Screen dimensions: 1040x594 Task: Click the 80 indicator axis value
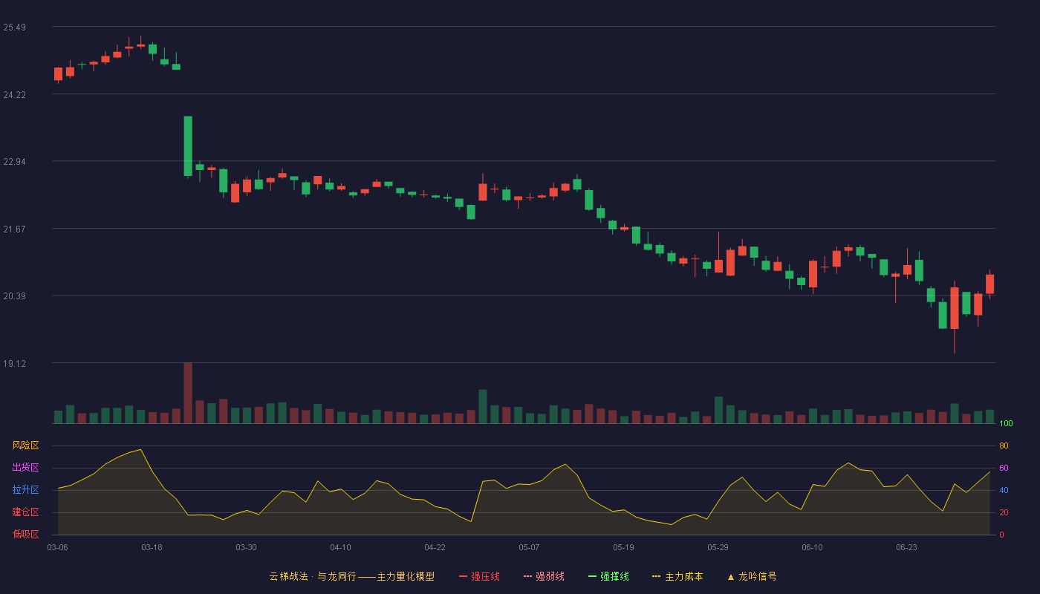pos(1004,446)
